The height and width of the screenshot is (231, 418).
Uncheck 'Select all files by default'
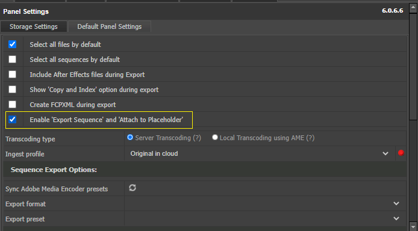click(12, 44)
